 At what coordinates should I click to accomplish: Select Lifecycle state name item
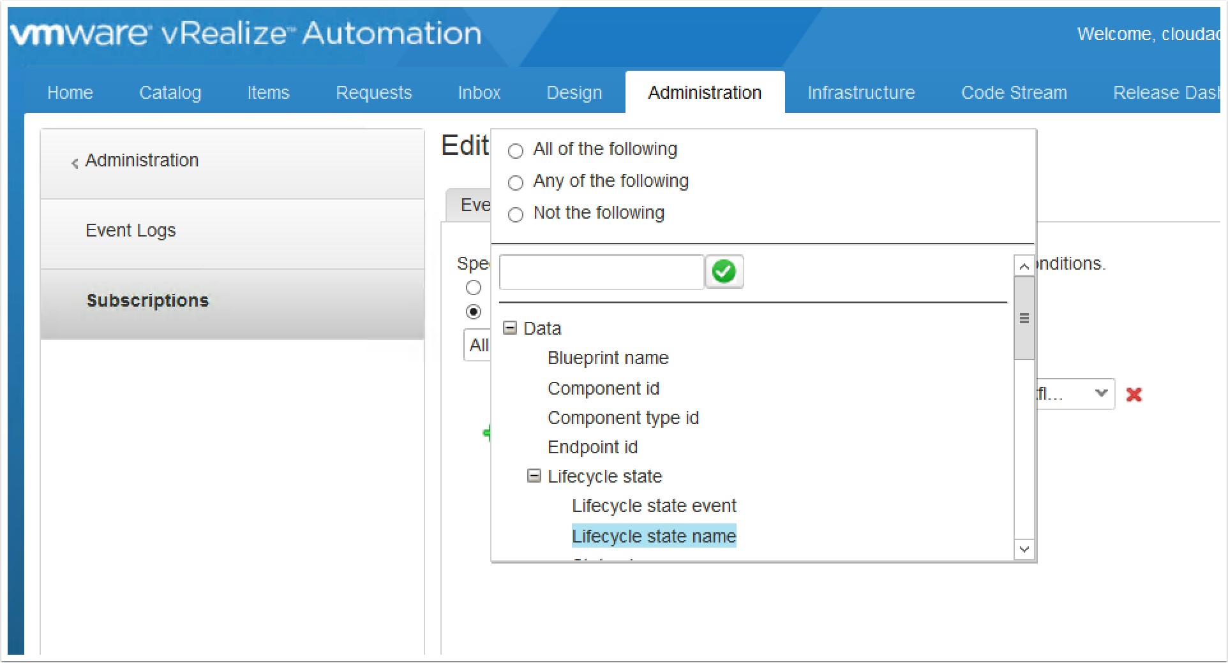point(654,536)
